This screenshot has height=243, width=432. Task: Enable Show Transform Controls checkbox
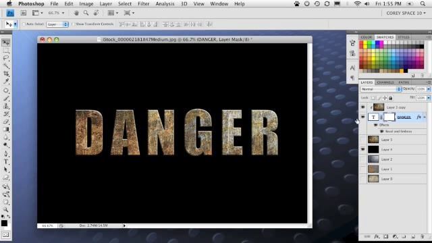(x=74, y=24)
